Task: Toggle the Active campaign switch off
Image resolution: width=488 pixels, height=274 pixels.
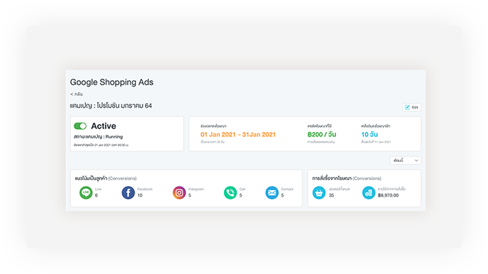Action: pyautogui.click(x=80, y=126)
